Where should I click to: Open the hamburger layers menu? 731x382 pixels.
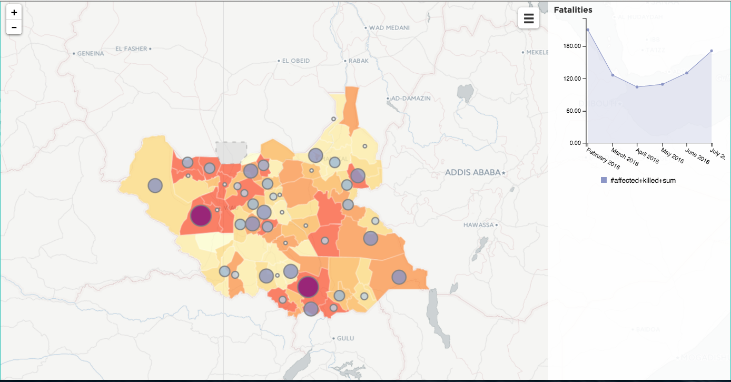pyautogui.click(x=529, y=18)
